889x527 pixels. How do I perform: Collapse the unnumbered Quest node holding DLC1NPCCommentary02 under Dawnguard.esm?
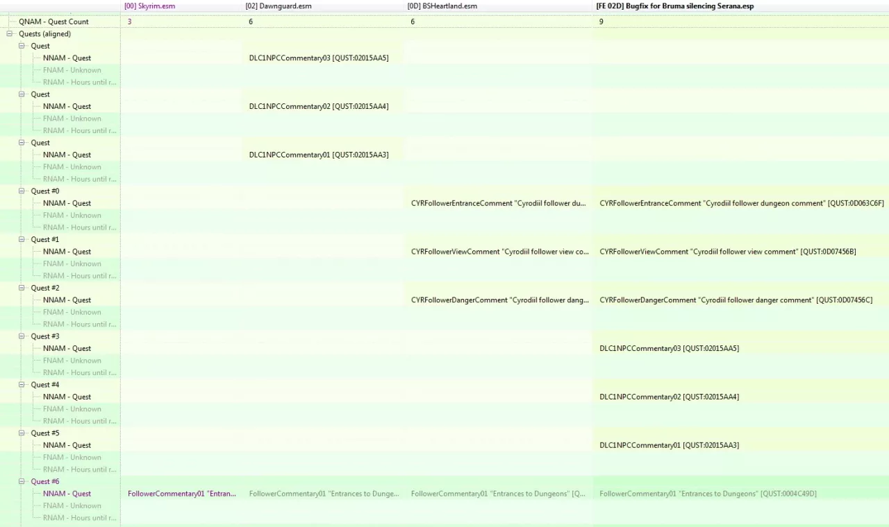click(x=22, y=94)
